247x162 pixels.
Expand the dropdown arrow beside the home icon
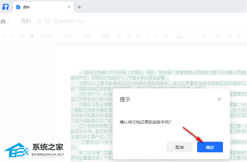click(9, 21)
